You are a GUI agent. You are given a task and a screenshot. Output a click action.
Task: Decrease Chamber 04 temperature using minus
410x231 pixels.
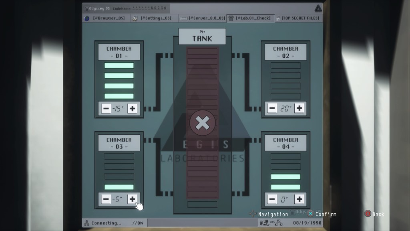pos(272,199)
